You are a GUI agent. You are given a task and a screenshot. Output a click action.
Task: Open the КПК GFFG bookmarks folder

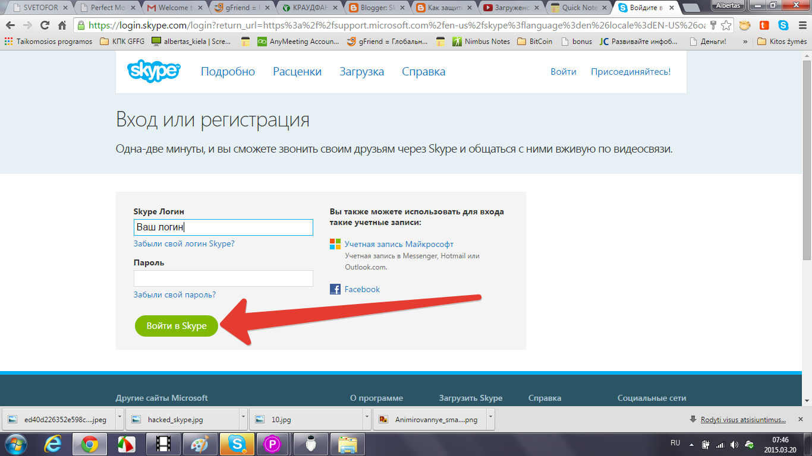pos(122,42)
